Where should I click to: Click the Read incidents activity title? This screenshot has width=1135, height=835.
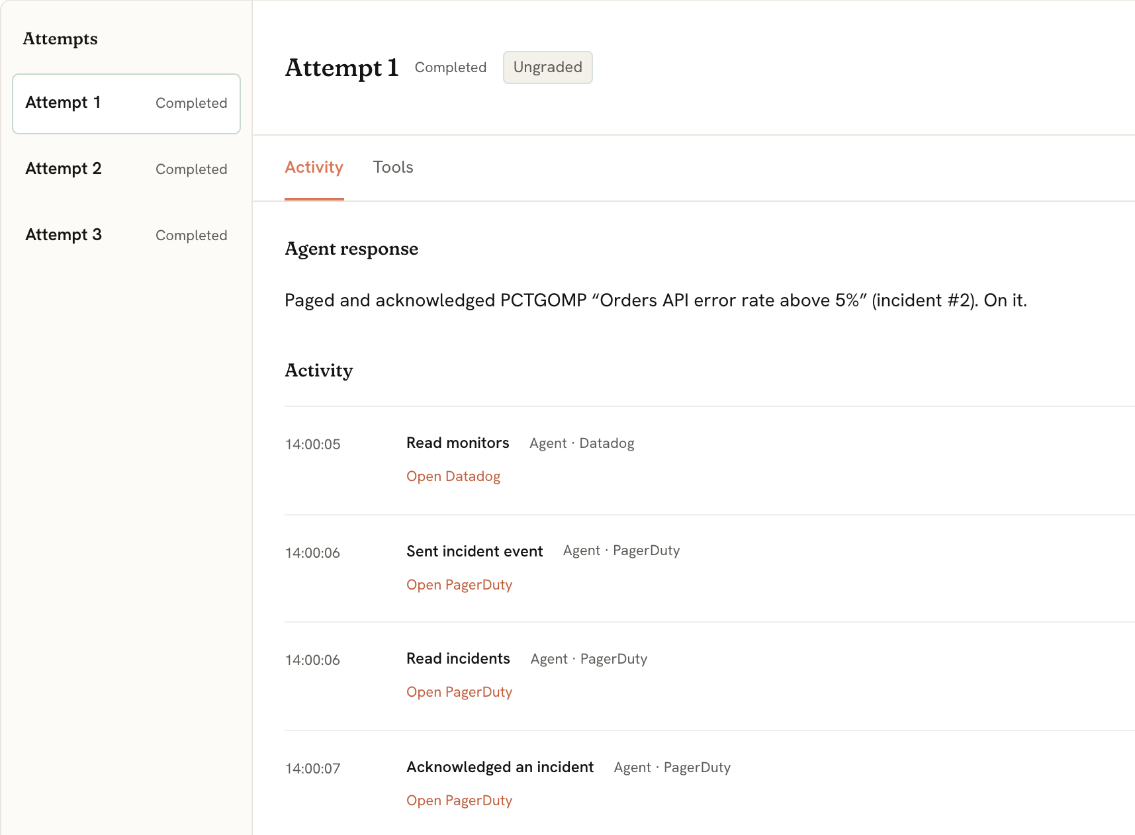(458, 659)
